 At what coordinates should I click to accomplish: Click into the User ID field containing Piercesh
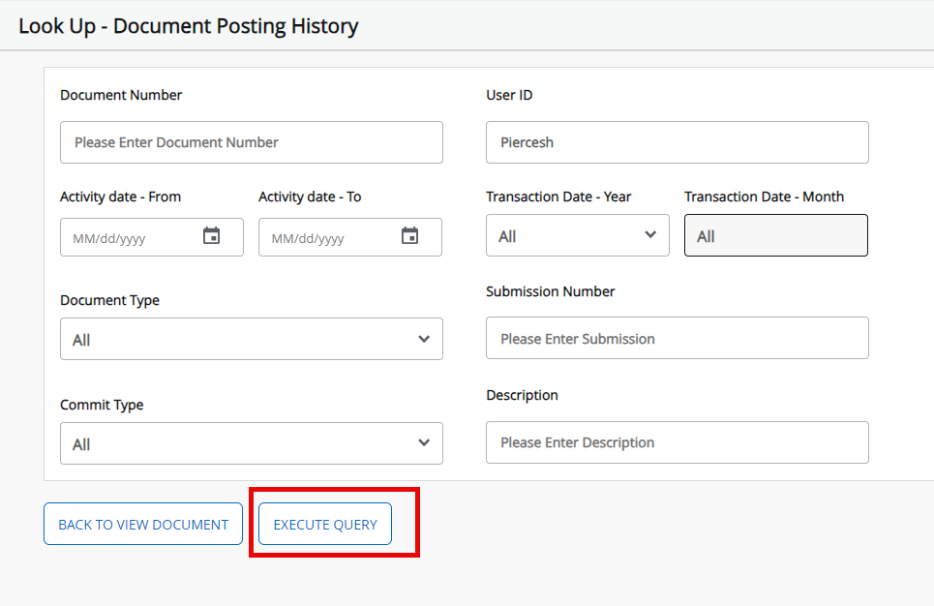coord(677,142)
